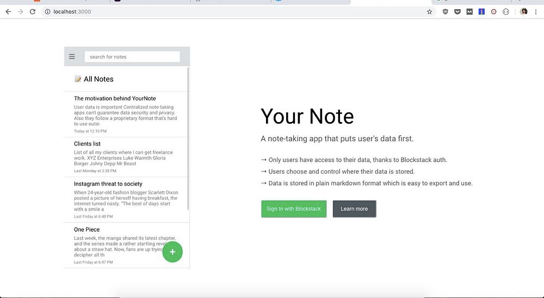
Task: Click the 'Your Note' title
Action: [307, 116]
